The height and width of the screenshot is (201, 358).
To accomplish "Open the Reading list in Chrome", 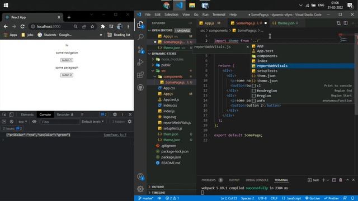I will click(x=119, y=35).
